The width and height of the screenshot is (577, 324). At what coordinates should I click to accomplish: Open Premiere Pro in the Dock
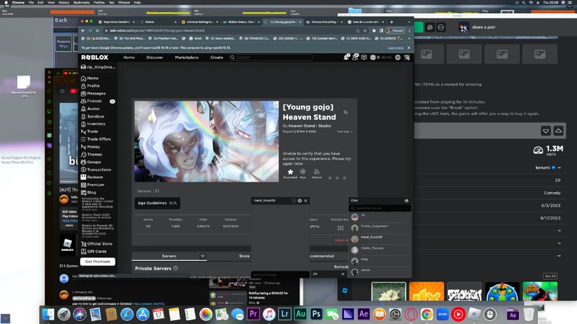pos(253,313)
